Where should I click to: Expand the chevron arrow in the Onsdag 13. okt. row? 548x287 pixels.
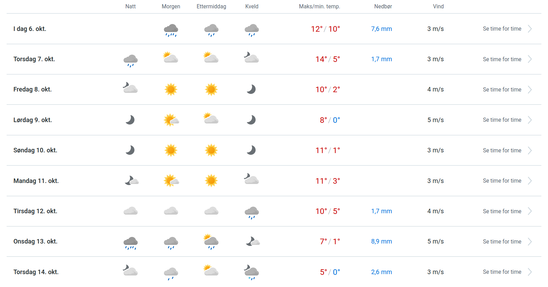[530, 242]
